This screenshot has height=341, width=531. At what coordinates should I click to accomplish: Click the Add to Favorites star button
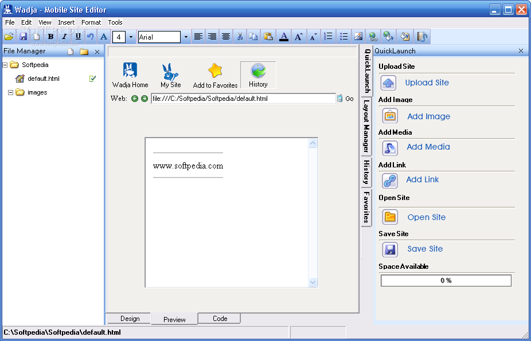coord(215,75)
